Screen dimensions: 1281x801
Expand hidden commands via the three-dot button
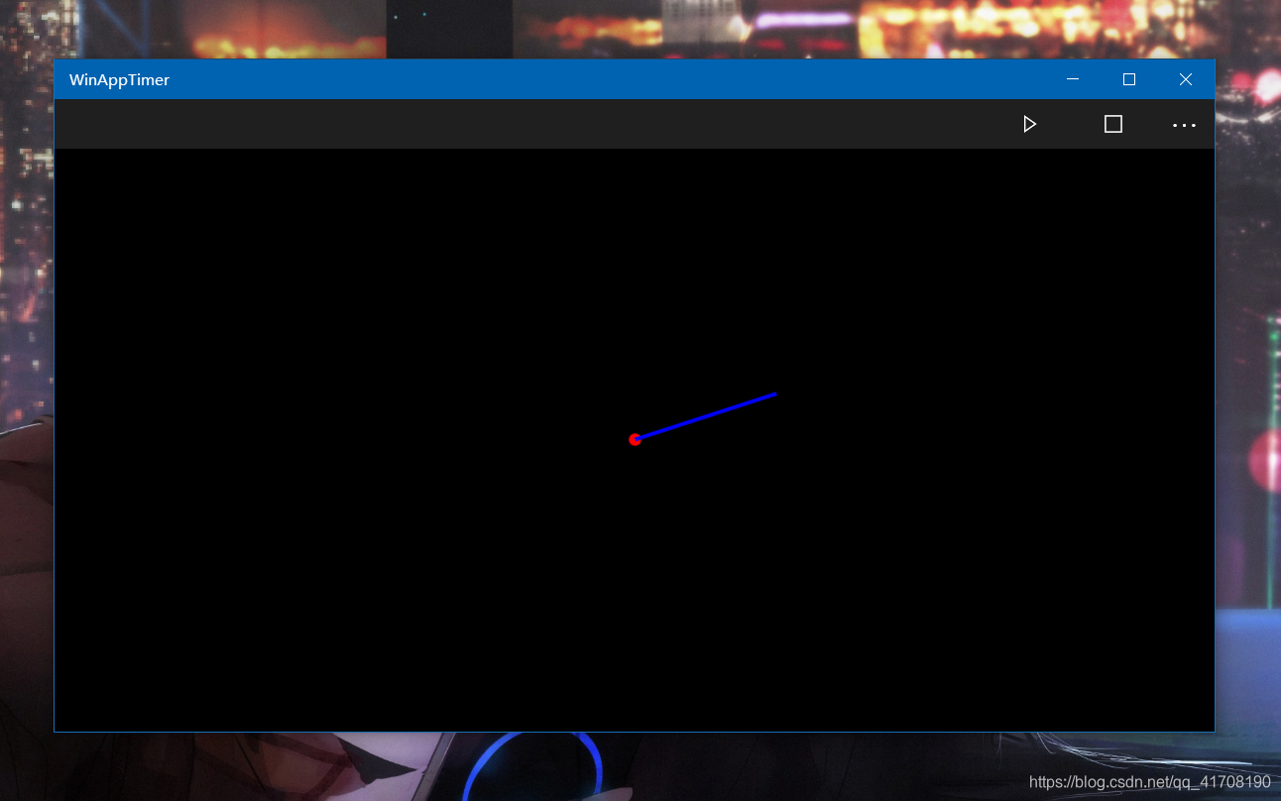(1184, 125)
